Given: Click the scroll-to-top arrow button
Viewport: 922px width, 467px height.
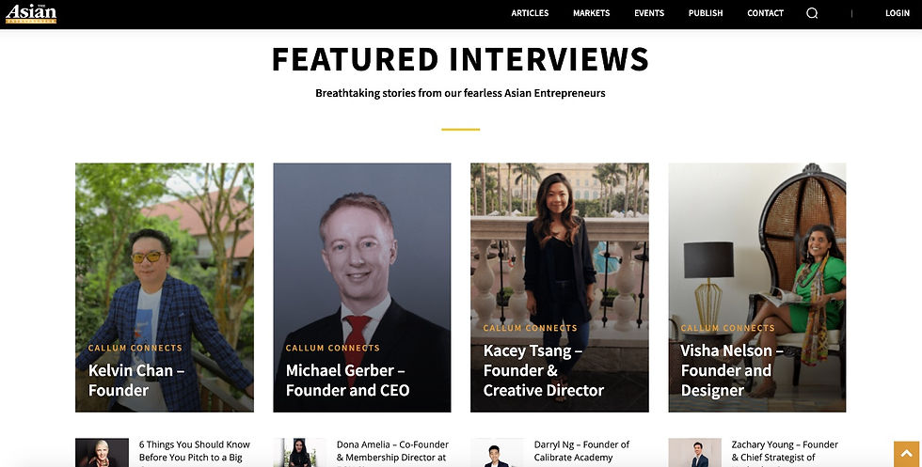Looking at the screenshot, I should pos(907,454).
